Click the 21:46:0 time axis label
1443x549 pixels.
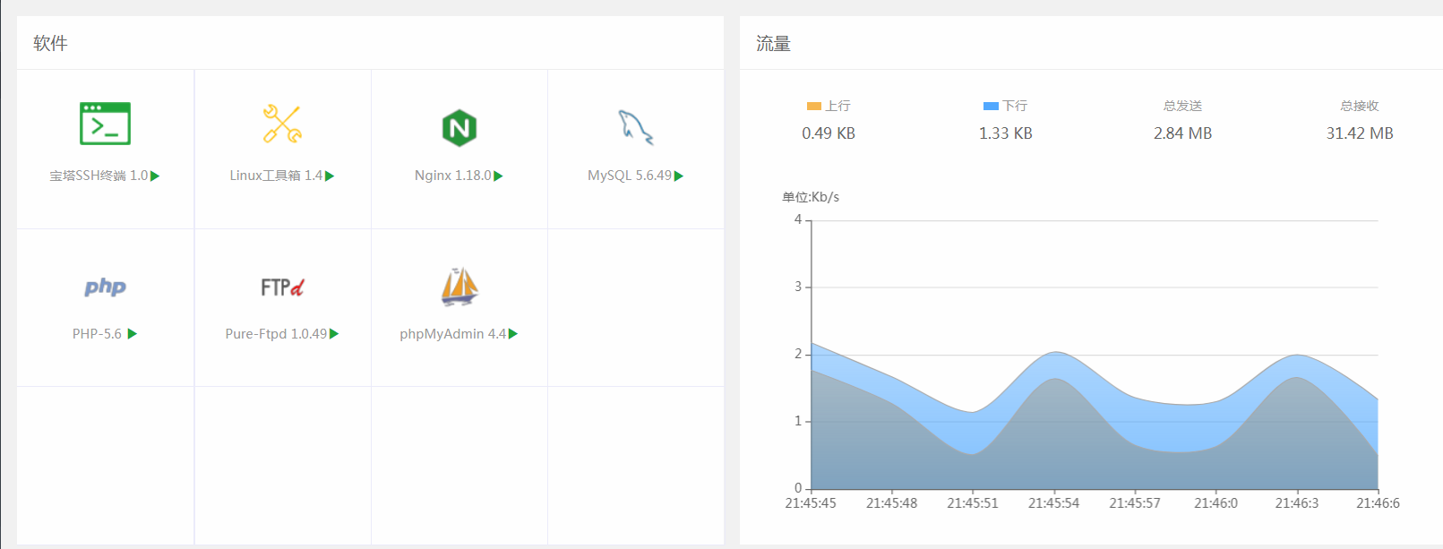click(x=1215, y=503)
